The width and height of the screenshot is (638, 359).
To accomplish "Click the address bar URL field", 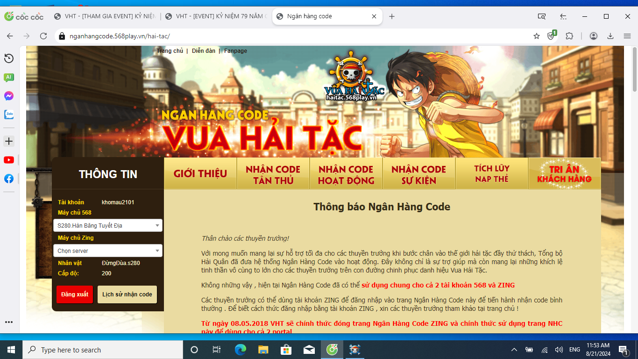I will pyautogui.click(x=299, y=36).
